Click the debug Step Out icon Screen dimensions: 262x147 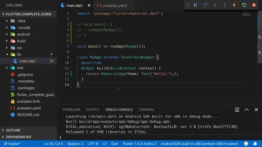[225, 5]
